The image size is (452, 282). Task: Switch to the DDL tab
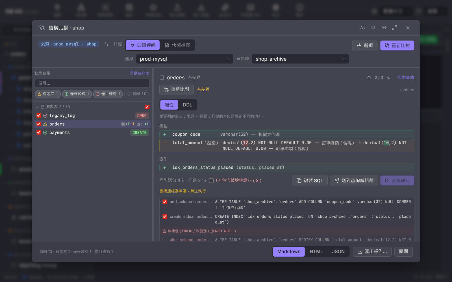(x=187, y=105)
